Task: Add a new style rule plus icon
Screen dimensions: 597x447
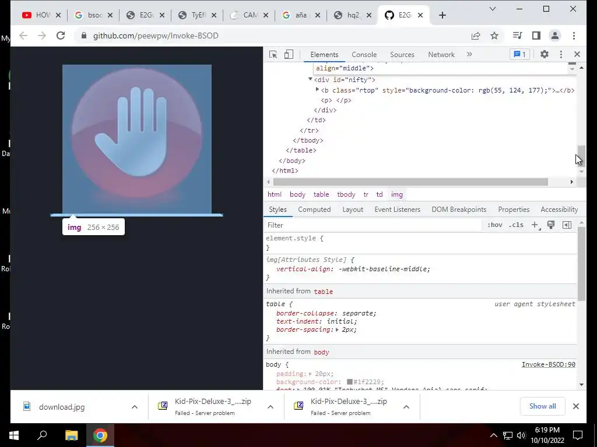Action: point(535,225)
